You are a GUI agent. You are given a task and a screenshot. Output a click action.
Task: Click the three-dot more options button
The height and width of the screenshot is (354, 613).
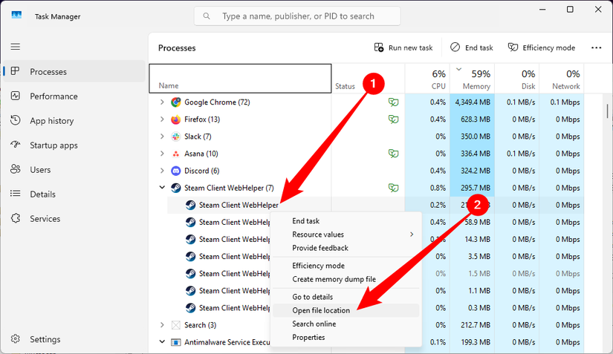pyautogui.click(x=596, y=47)
